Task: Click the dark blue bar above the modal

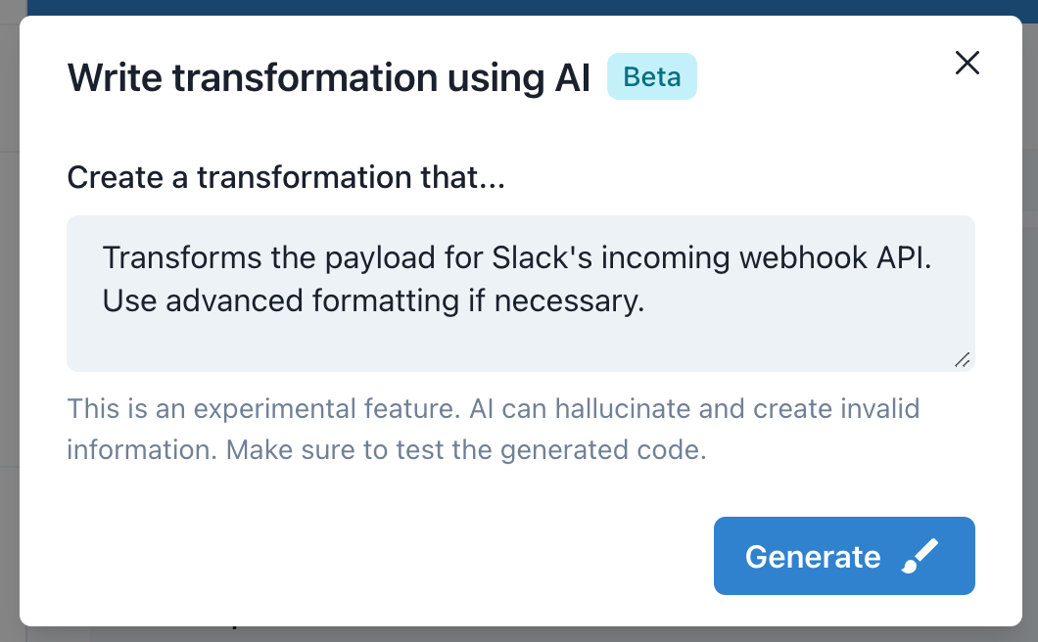Action: 519,8
